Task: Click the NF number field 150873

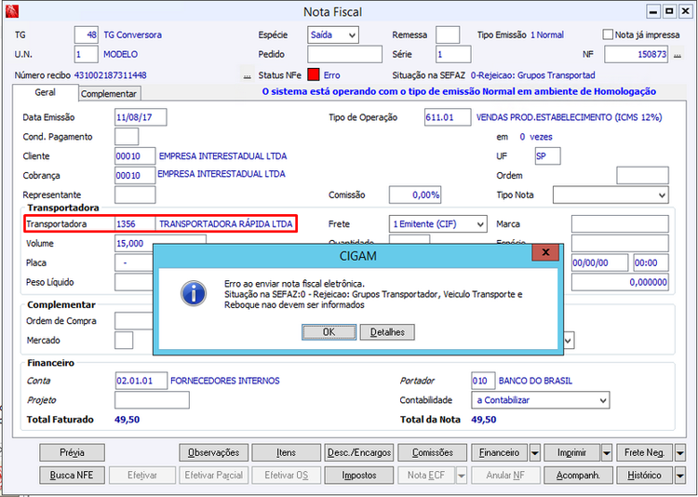Action: pyautogui.click(x=637, y=54)
